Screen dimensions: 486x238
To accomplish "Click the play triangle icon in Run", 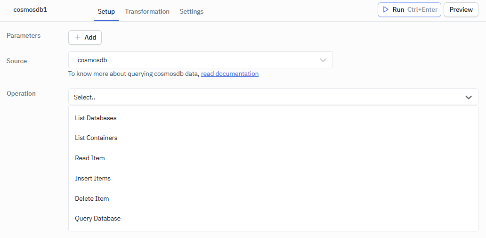I will 386,9.
